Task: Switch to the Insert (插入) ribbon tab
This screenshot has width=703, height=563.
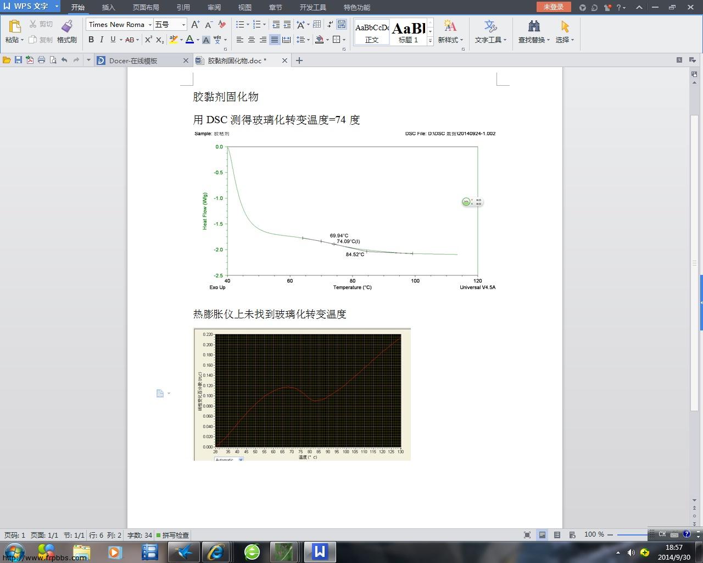Action: [109, 8]
